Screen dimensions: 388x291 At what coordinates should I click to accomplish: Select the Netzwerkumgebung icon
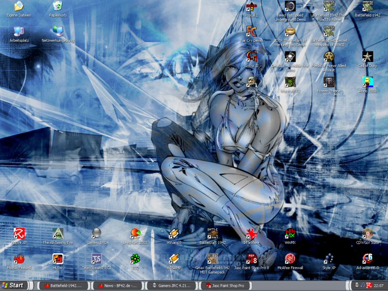[x=58, y=32]
